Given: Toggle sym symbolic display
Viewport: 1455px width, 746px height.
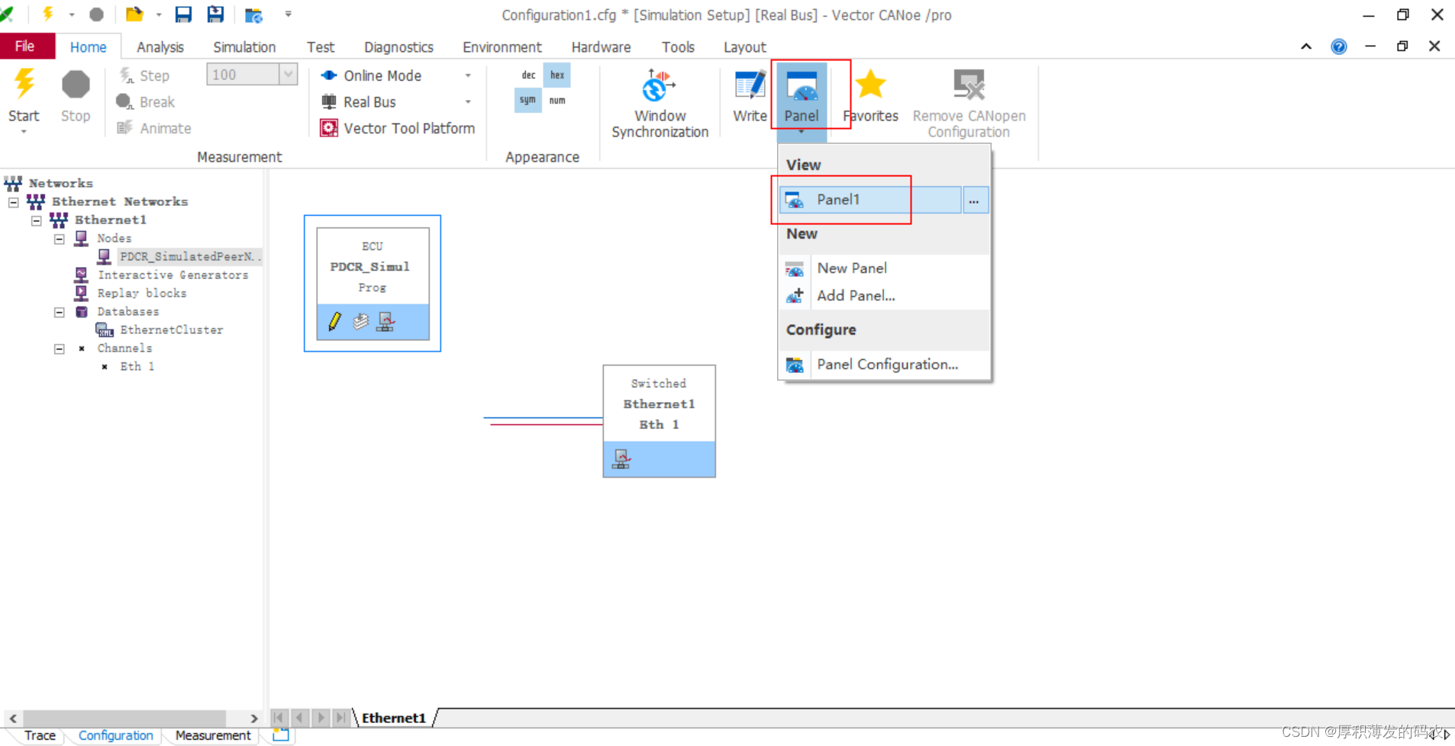Looking at the screenshot, I should coord(528,100).
